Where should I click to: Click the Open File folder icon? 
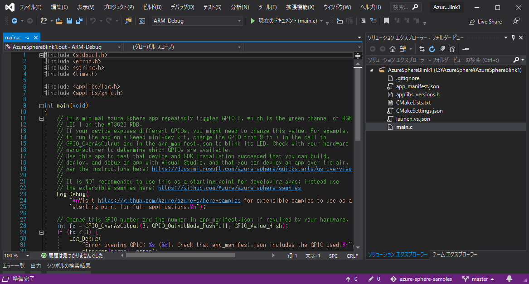(59, 21)
